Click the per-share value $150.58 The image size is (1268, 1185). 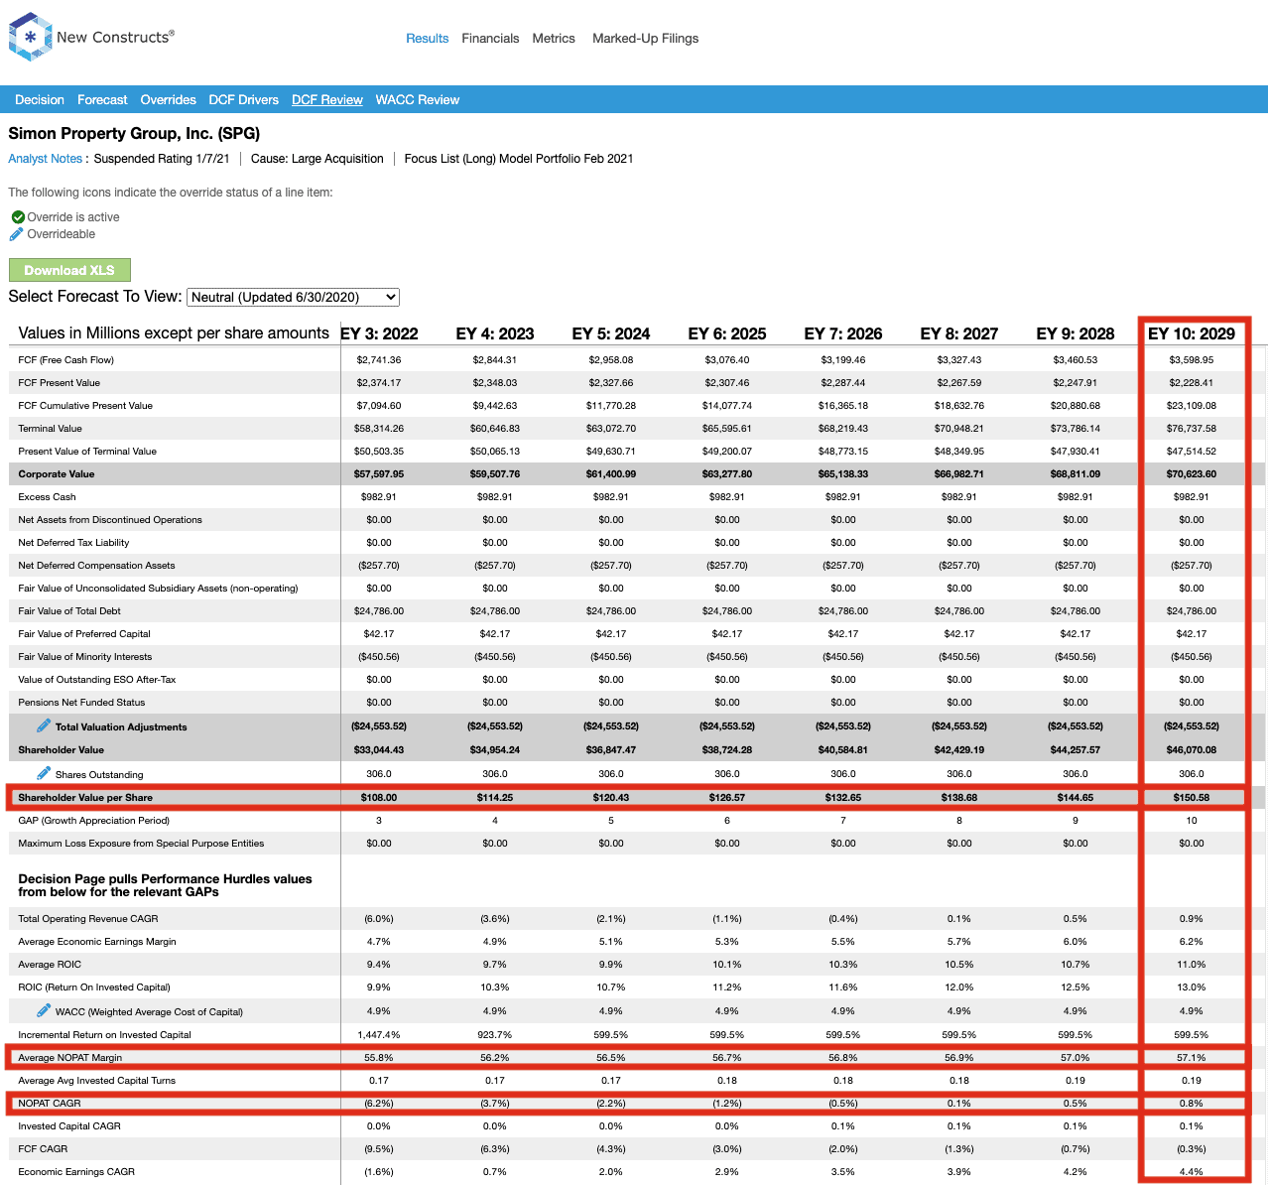[1192, 798]
